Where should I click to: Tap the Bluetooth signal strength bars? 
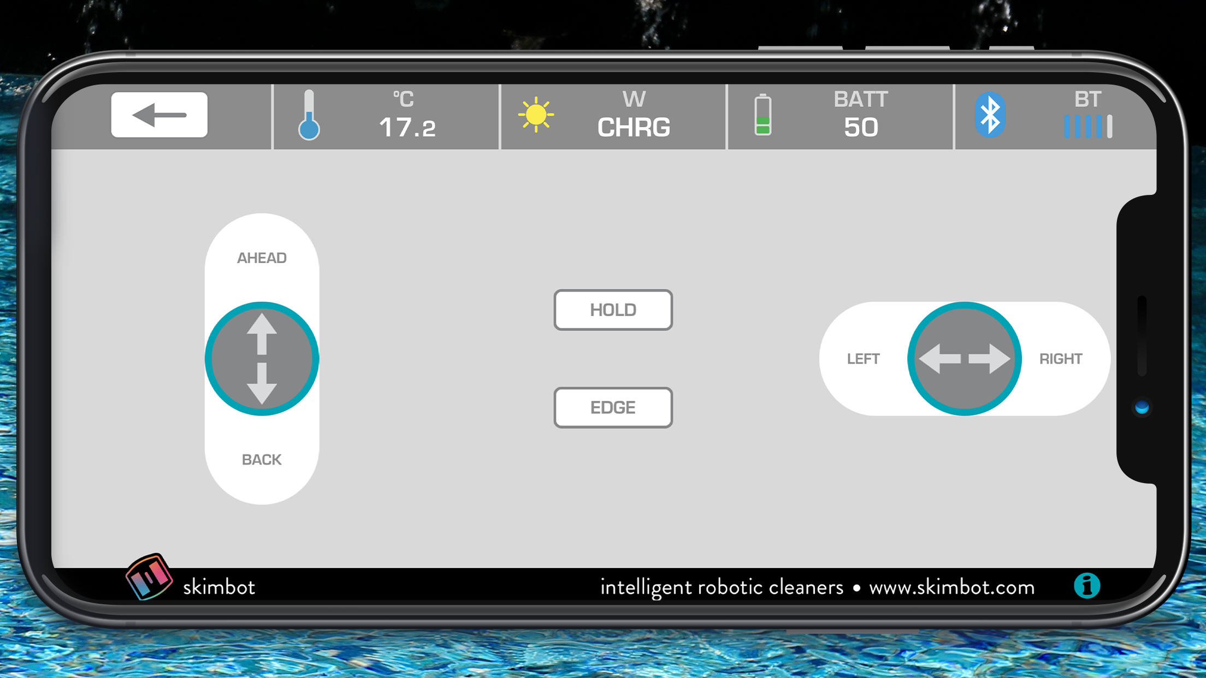click(1087, 127)
